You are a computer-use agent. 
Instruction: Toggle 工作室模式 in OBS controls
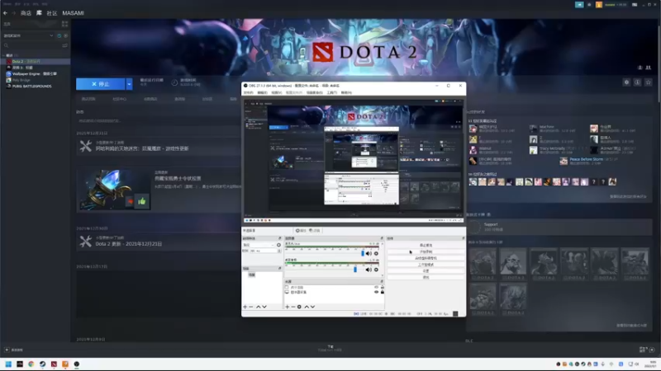click(x=426, y=265)
